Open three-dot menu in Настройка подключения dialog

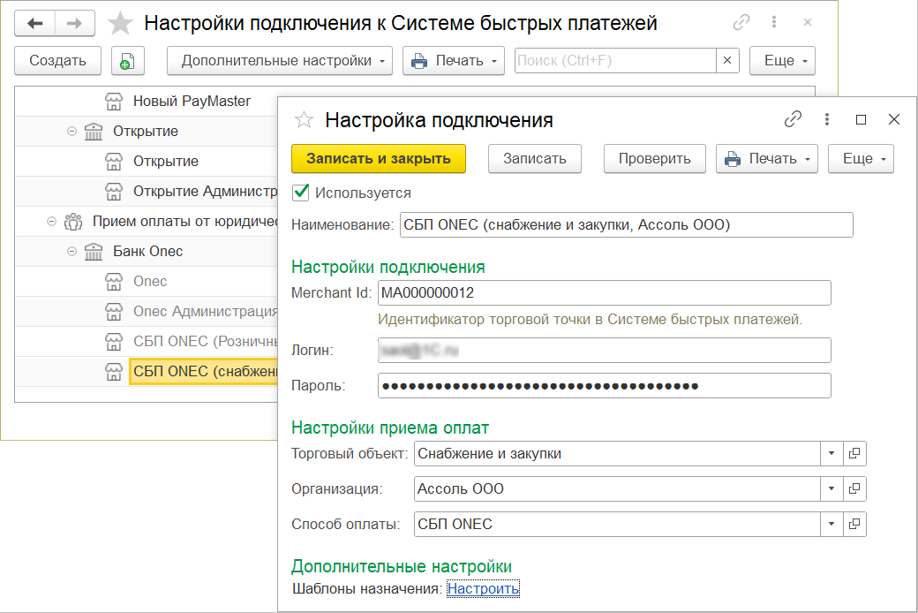tap(827, 119)
